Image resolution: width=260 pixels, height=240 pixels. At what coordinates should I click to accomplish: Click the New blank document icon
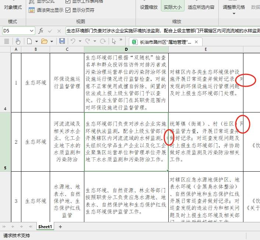29,41
